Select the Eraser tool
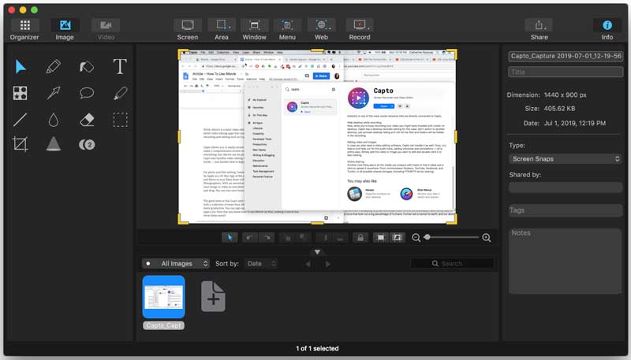This screenshot has width=631, height=360. click(87, 120)
